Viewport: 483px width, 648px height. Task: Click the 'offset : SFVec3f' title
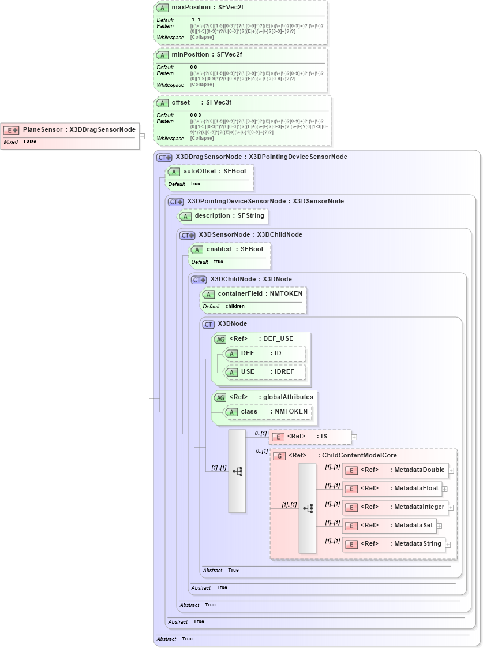pos(201,102)
